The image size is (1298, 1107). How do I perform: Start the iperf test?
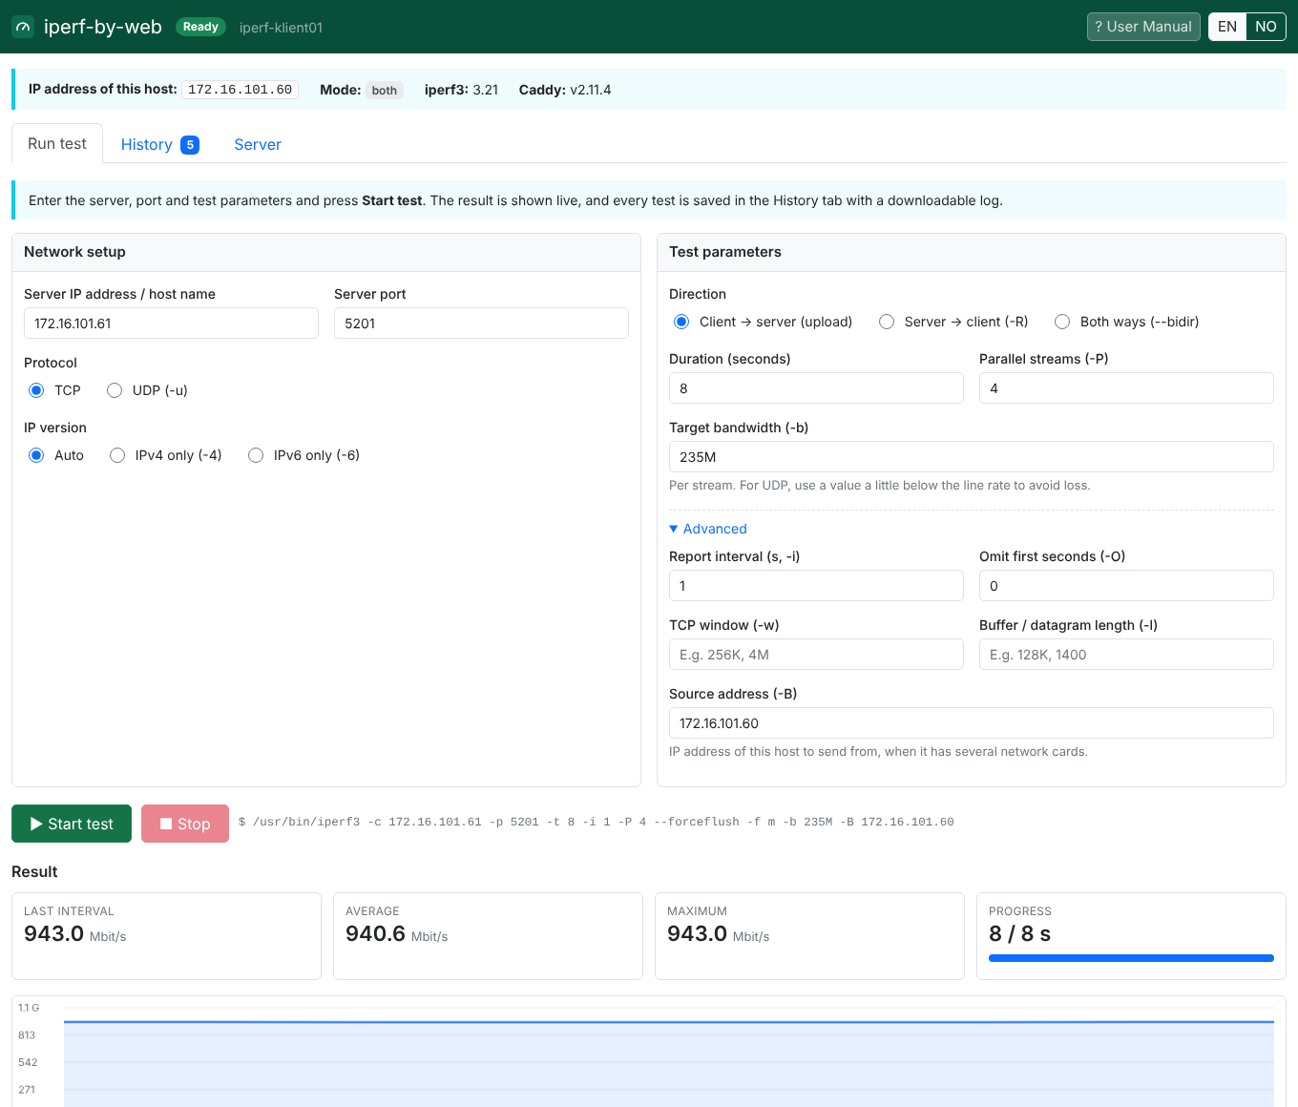click(72, 824)
